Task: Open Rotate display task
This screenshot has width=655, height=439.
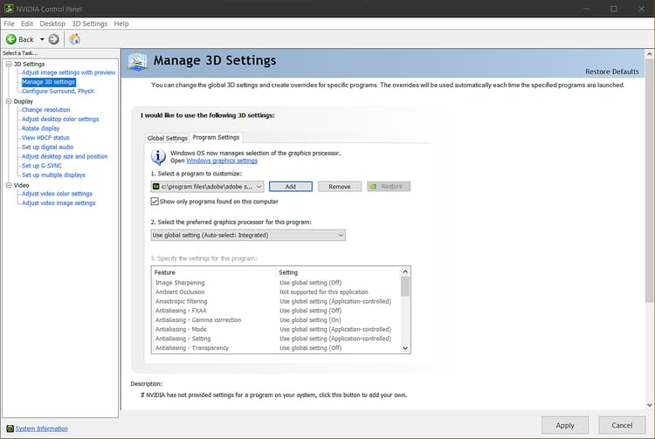Action: 40,128
